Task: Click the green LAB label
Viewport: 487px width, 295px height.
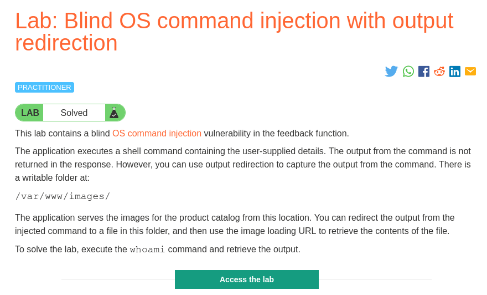Action: pos(30,113)
